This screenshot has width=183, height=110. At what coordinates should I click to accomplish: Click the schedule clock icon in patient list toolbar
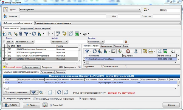[x=58, y=34]
